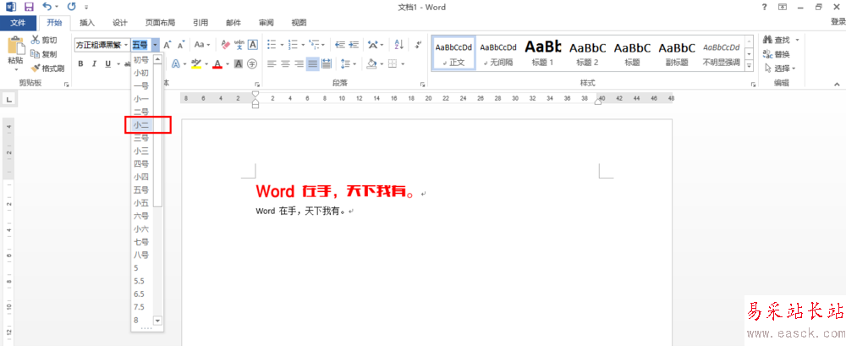Click Copy (复制)
The image size is (846, 346).
point(43,54)
